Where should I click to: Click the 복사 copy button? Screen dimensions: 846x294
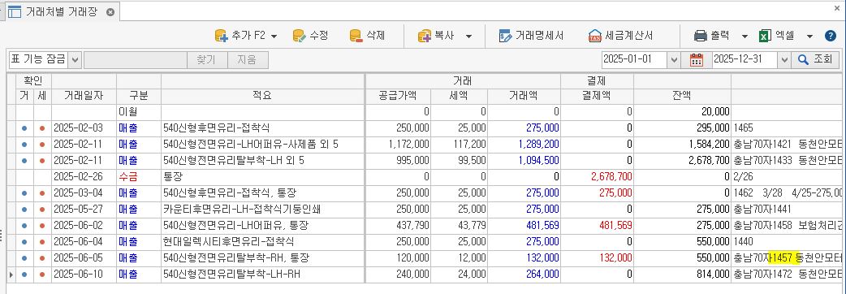[436, 36]
